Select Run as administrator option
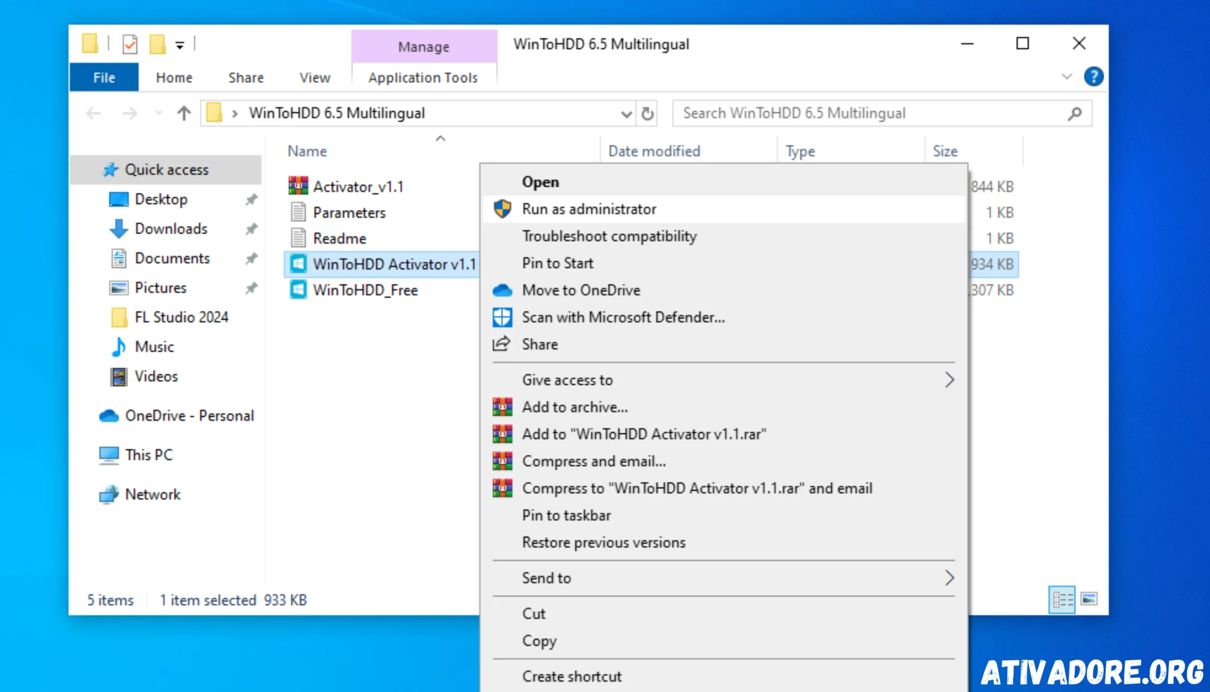The height and width of the screenshot is (692, 1210). (x=589, y=208)
